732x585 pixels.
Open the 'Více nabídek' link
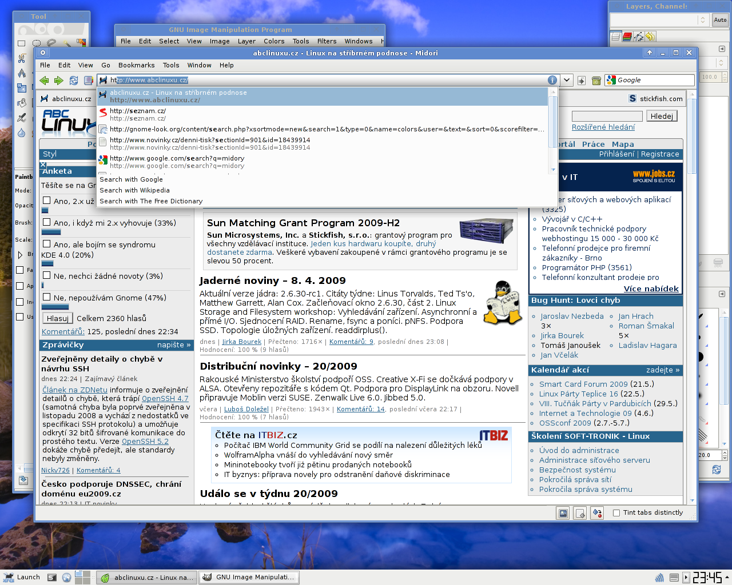pos(651,289)
